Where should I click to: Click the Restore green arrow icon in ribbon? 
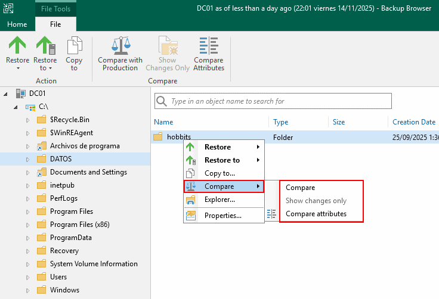tap(17, 45)
